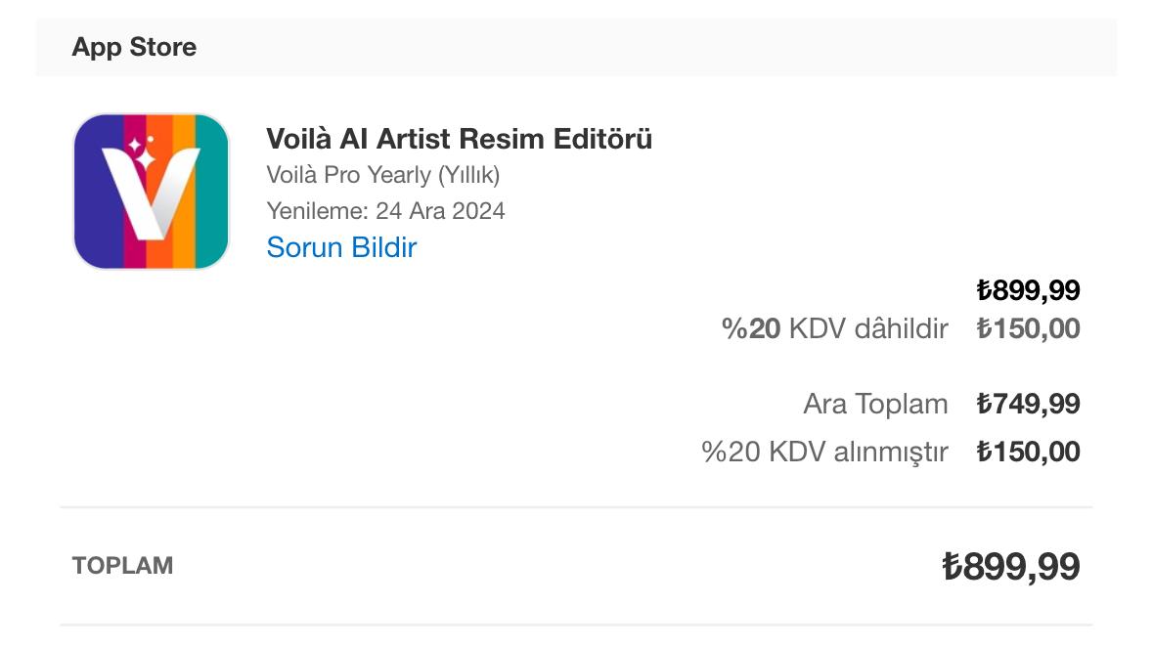Select the TOPLAM total label
Image resolution: width=1153 pixels, height=648 pixels.
[x=122, y=565]
